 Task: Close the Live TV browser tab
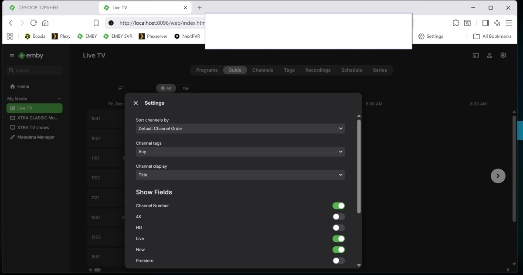point(185,8)
